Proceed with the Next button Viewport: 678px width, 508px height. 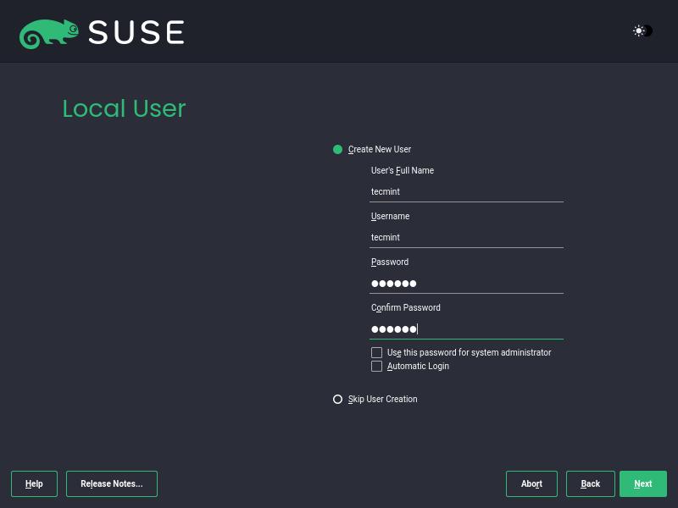click(x=643, y=484)
